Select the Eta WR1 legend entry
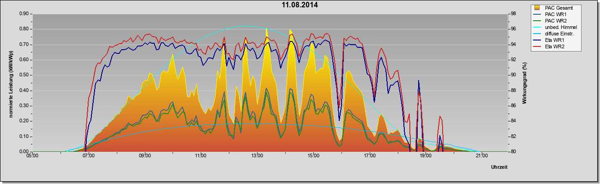The width and height of the screenshot is (600, 184). 550,41
